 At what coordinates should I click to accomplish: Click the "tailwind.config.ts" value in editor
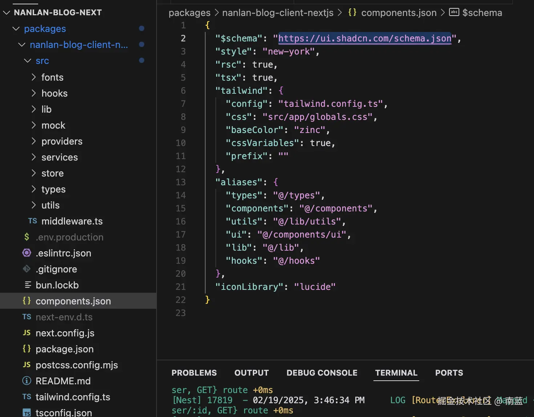[x=331, y=104]
